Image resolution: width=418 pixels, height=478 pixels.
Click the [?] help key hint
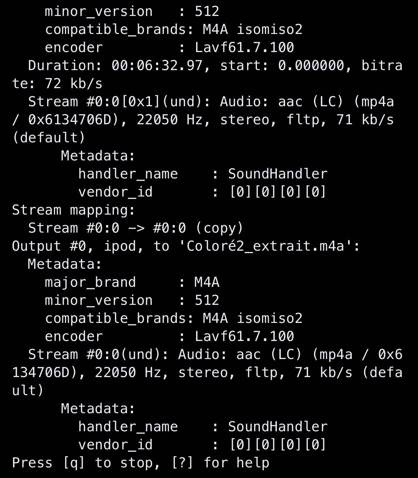[182, 463]
